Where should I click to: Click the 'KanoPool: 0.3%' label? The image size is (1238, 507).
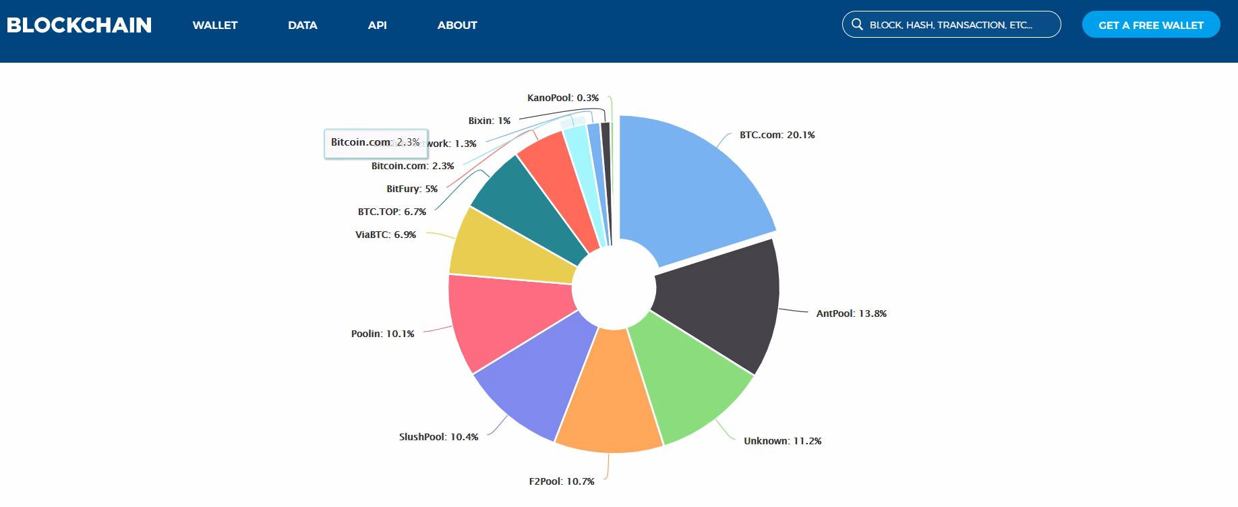pyautogui.click(x=563, y=98)
